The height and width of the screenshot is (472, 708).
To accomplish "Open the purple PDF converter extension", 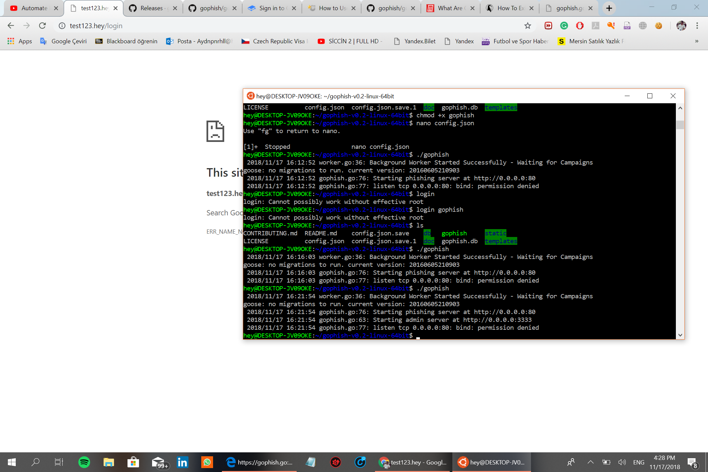I will point(627,26).
